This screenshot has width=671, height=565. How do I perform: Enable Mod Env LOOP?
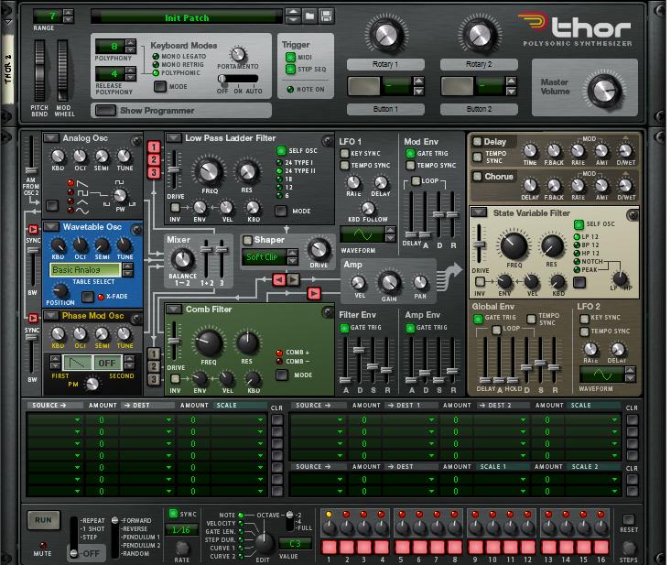coord(416,180)
